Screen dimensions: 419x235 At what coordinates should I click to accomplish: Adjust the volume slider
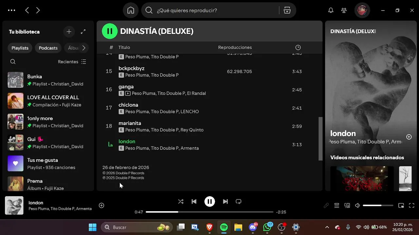378,205
